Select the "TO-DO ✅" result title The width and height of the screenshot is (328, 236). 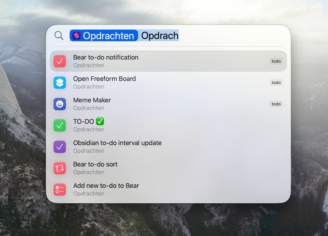point(89,122)
